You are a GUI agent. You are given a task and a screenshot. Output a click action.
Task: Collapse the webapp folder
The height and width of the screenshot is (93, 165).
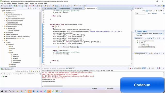coord(6,44)
